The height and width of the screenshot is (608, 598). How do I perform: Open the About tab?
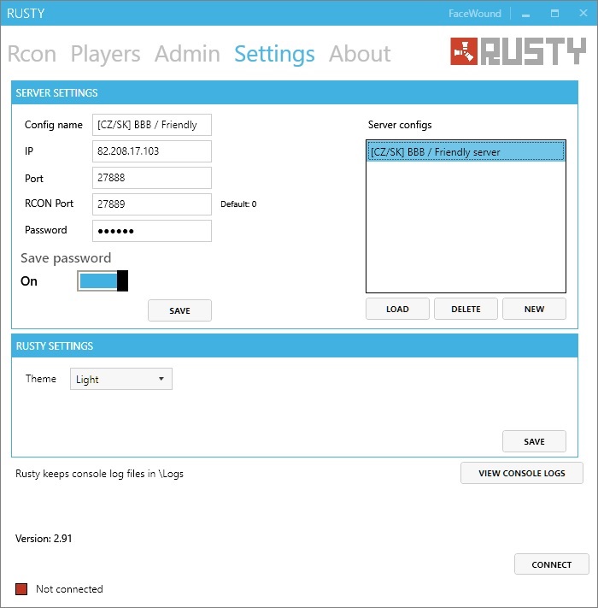coord(360,54)
